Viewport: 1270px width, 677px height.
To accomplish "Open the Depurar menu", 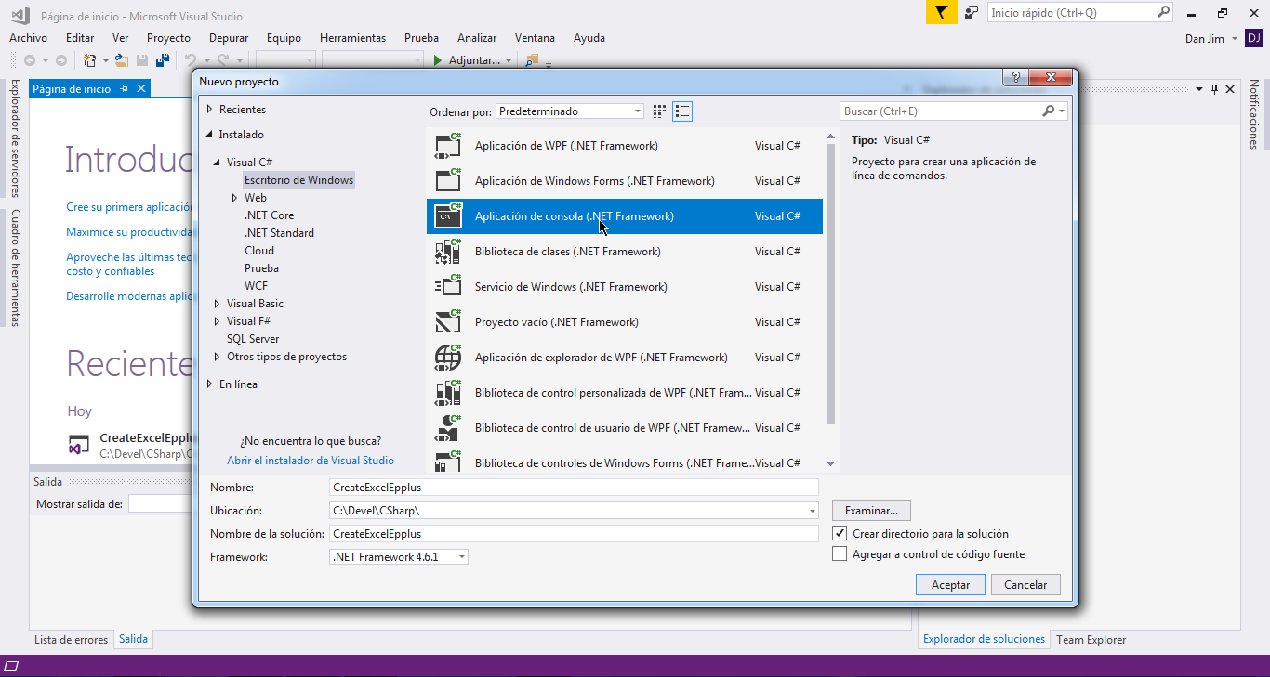I will [229, 38].
